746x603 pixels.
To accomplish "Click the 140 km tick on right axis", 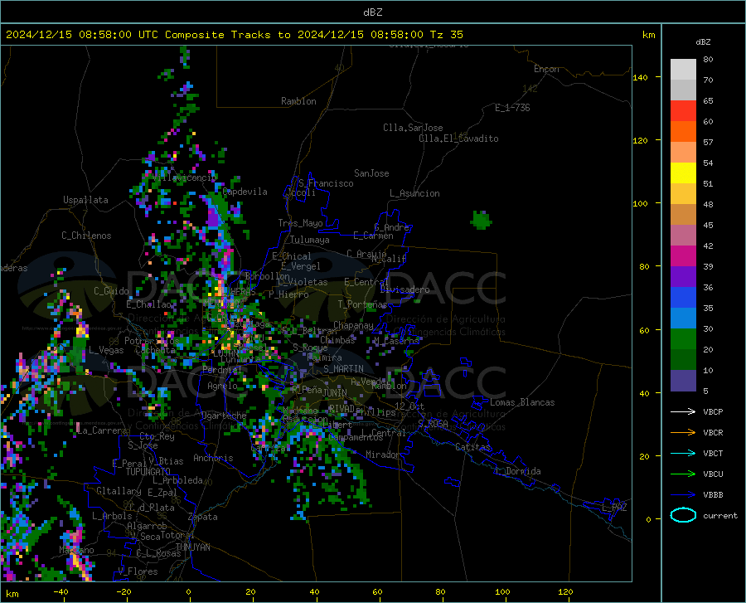I will (641, 77).
